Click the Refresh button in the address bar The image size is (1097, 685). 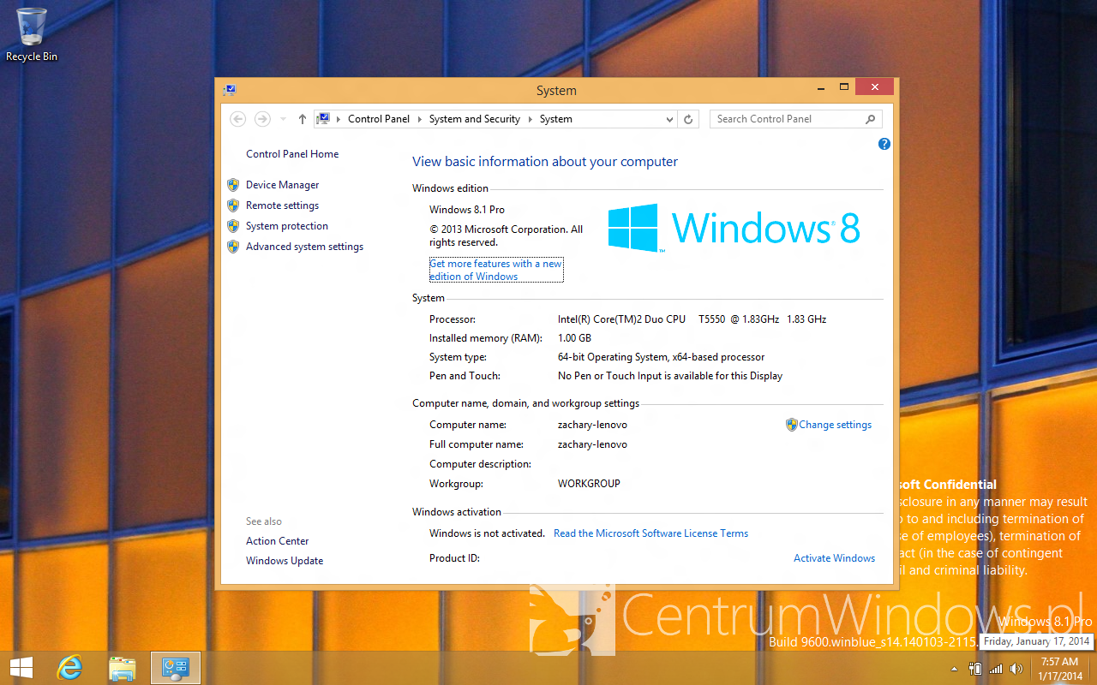(688, 119)
